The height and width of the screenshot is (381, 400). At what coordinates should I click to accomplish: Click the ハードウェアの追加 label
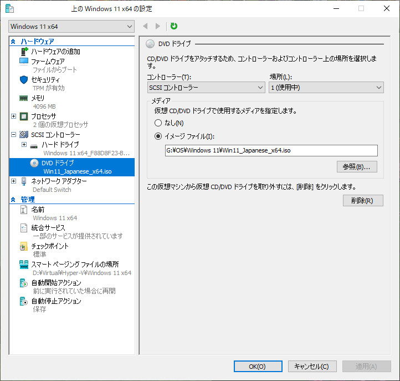(55, 52)
